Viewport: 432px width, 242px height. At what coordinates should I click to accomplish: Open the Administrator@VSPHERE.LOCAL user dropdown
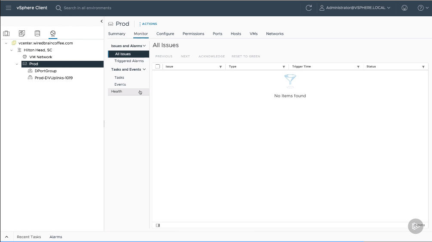pos(355,8)
